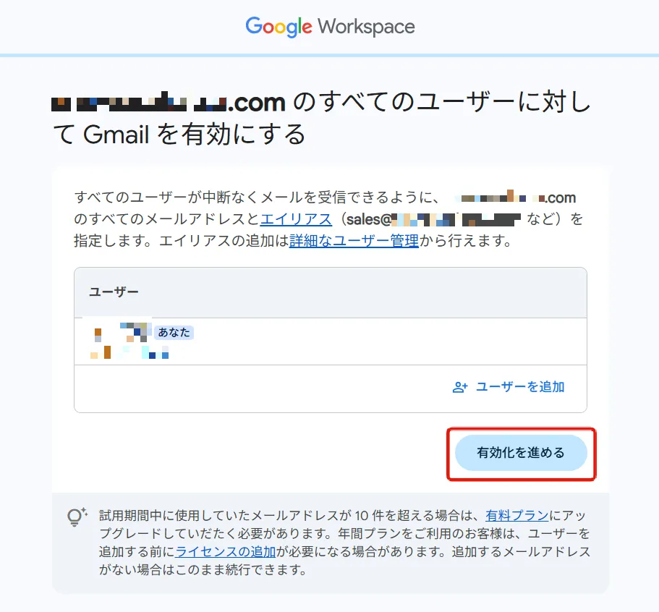The width and height of the screenshot is (659, 612).
Task: Click the sales@ example alias text
Action: pos(433,219)
